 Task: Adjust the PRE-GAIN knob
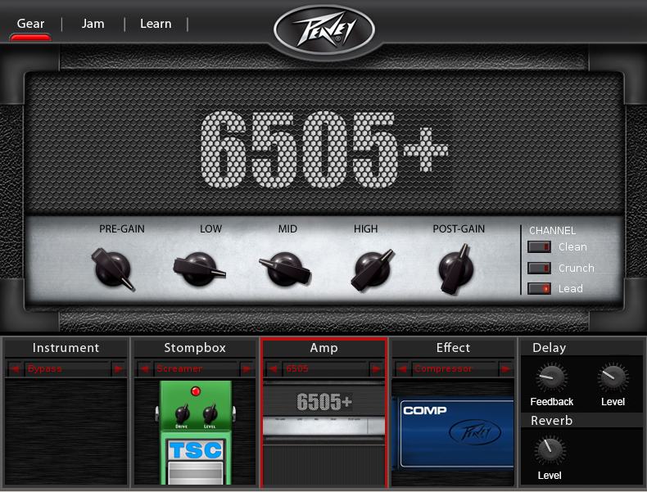[x=113, y=269]
